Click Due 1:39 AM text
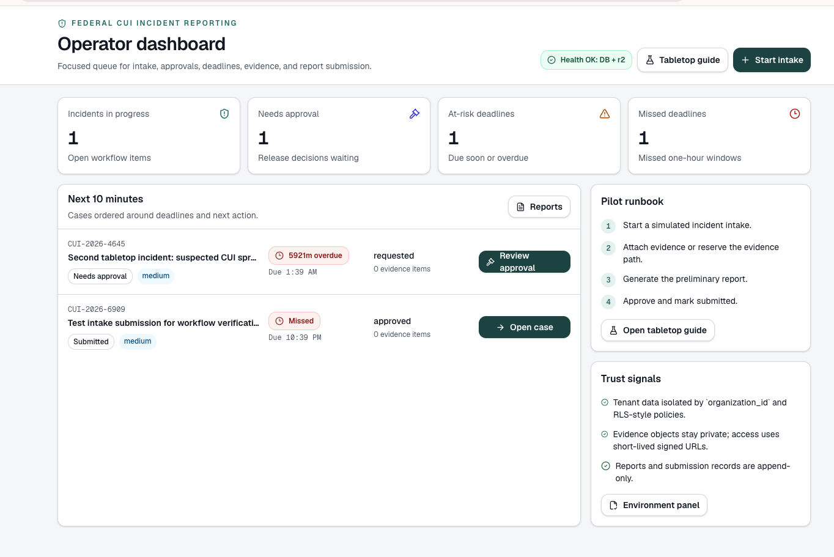Screen dimensions: 834x557 coord(292,272)
